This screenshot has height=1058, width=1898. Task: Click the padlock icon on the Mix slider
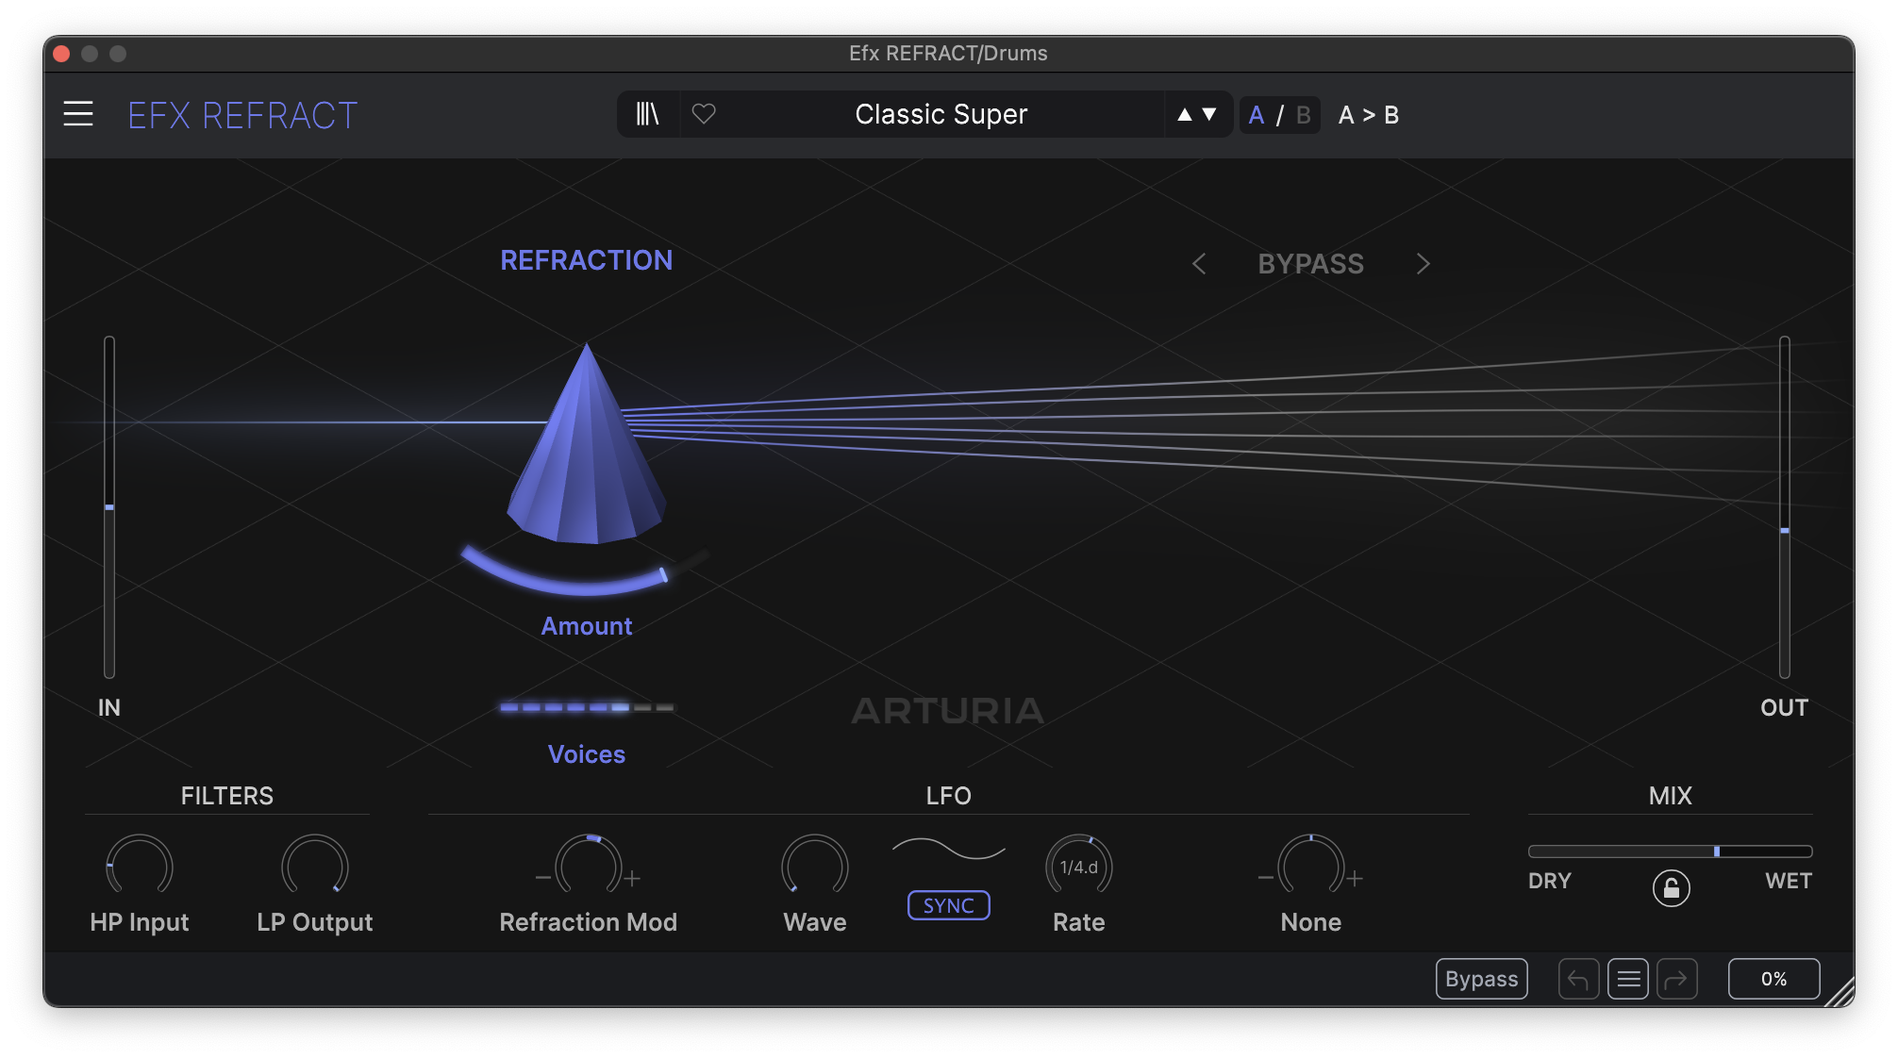point(1670,887)
